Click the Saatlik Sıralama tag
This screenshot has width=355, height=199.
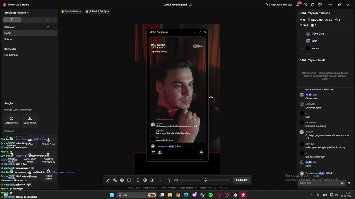71,11
